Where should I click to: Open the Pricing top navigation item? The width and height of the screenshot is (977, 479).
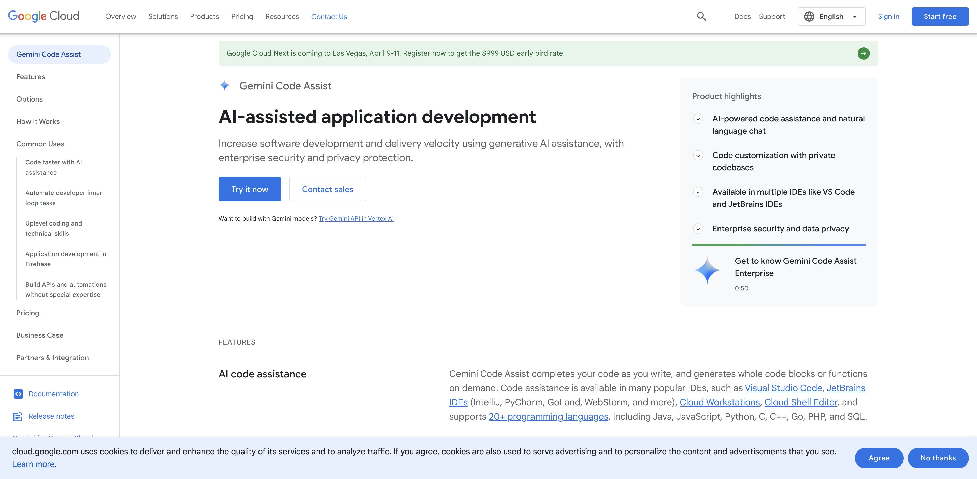coord(242,16)
